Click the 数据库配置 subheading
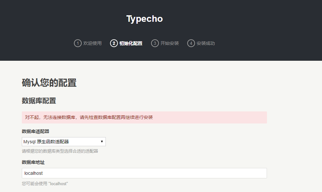This screenshot has width=322, height=192. 39,101
